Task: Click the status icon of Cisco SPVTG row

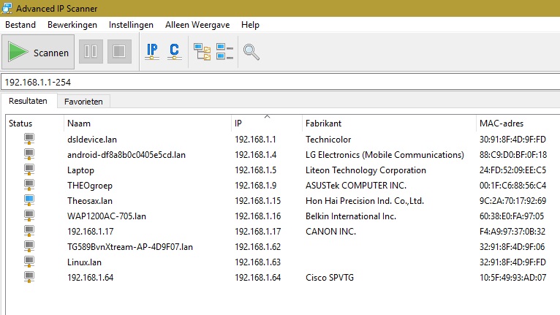Action: (29, 277)
